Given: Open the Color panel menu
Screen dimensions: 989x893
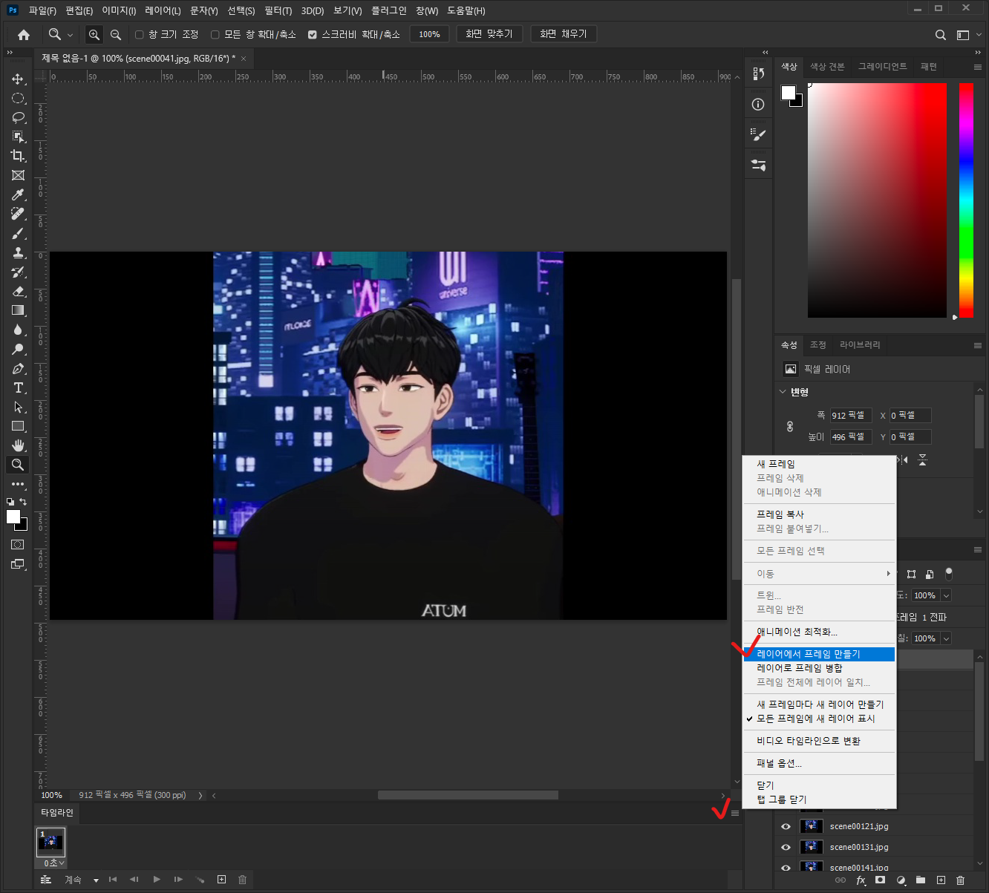Looking at the screenshot, I should [x=978, y=67].
